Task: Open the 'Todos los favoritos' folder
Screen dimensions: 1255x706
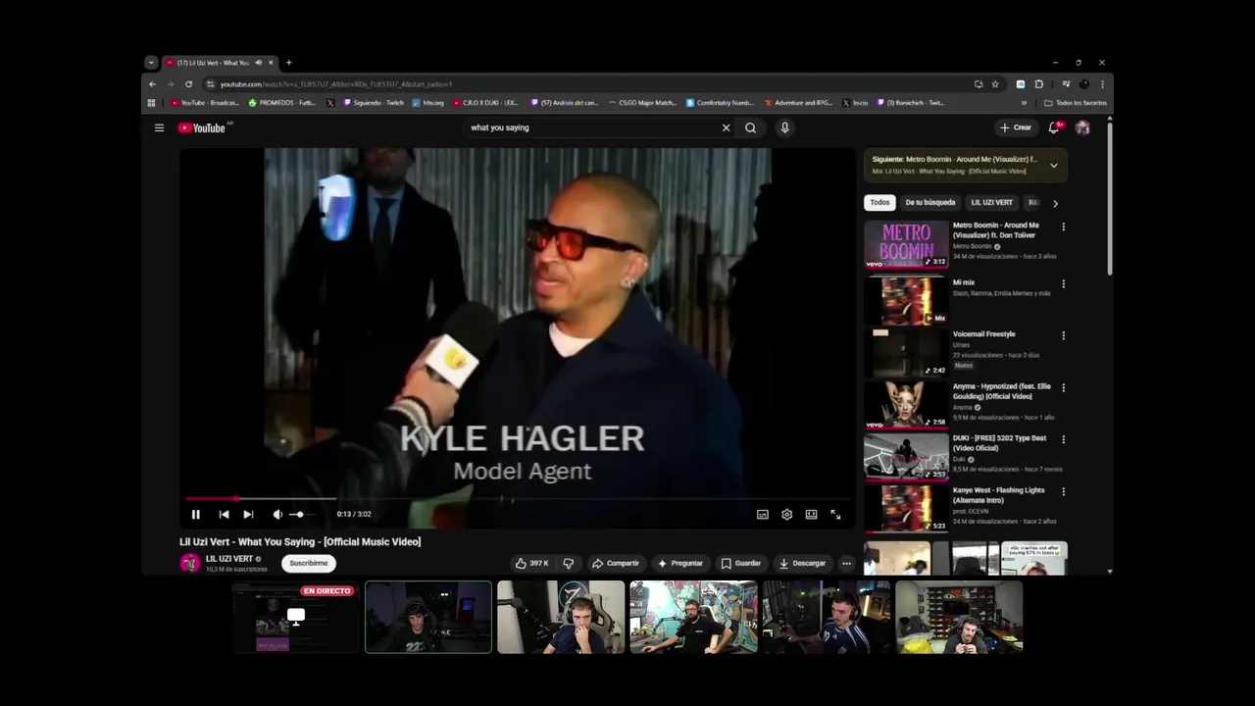Action: (x=1076, y=103)
